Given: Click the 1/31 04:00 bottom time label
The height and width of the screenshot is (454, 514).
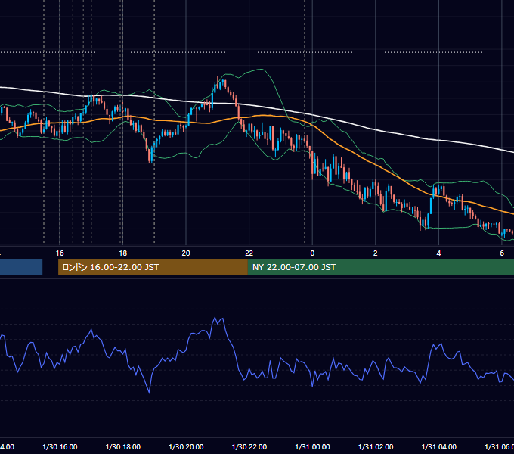Looking at the screenshot, I should [x=439, y=446].
